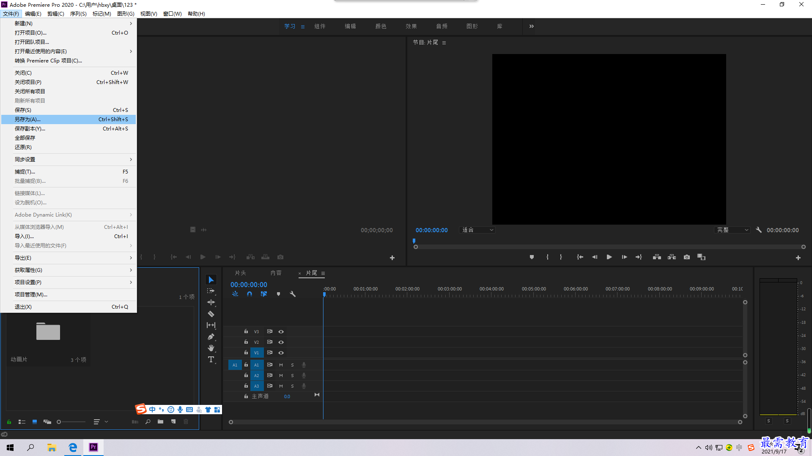Click New Bin folder icon in Project panel
Viewport: 812px width, 456px height.
[x=160, y=421]
